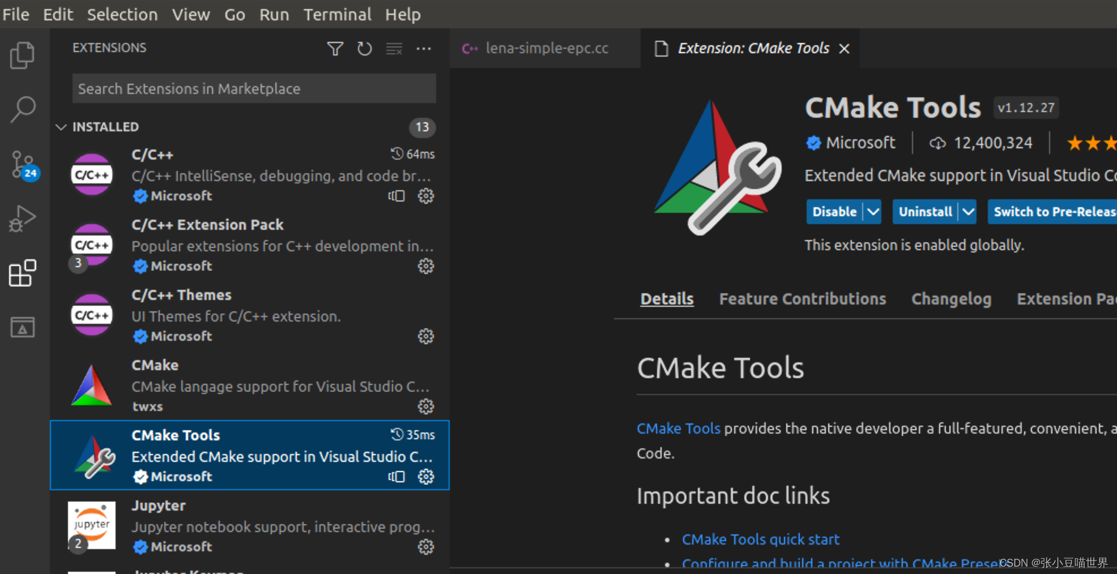The height and width of the screenshot is (574, 1117).
Task: Filter extensions using the funnel icon
Action: [335, 49]
